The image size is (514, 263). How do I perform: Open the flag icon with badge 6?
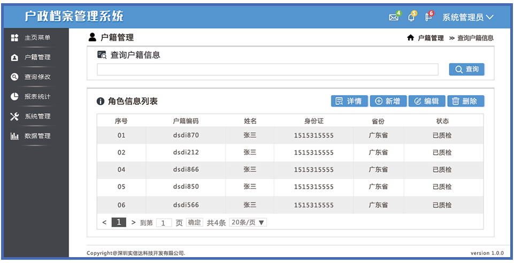(428, 17)
